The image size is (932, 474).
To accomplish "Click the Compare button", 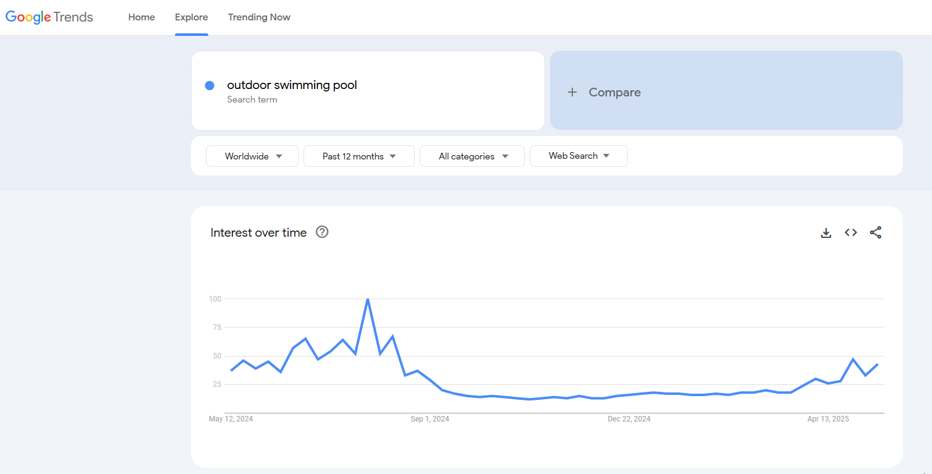I will (726, 90).
